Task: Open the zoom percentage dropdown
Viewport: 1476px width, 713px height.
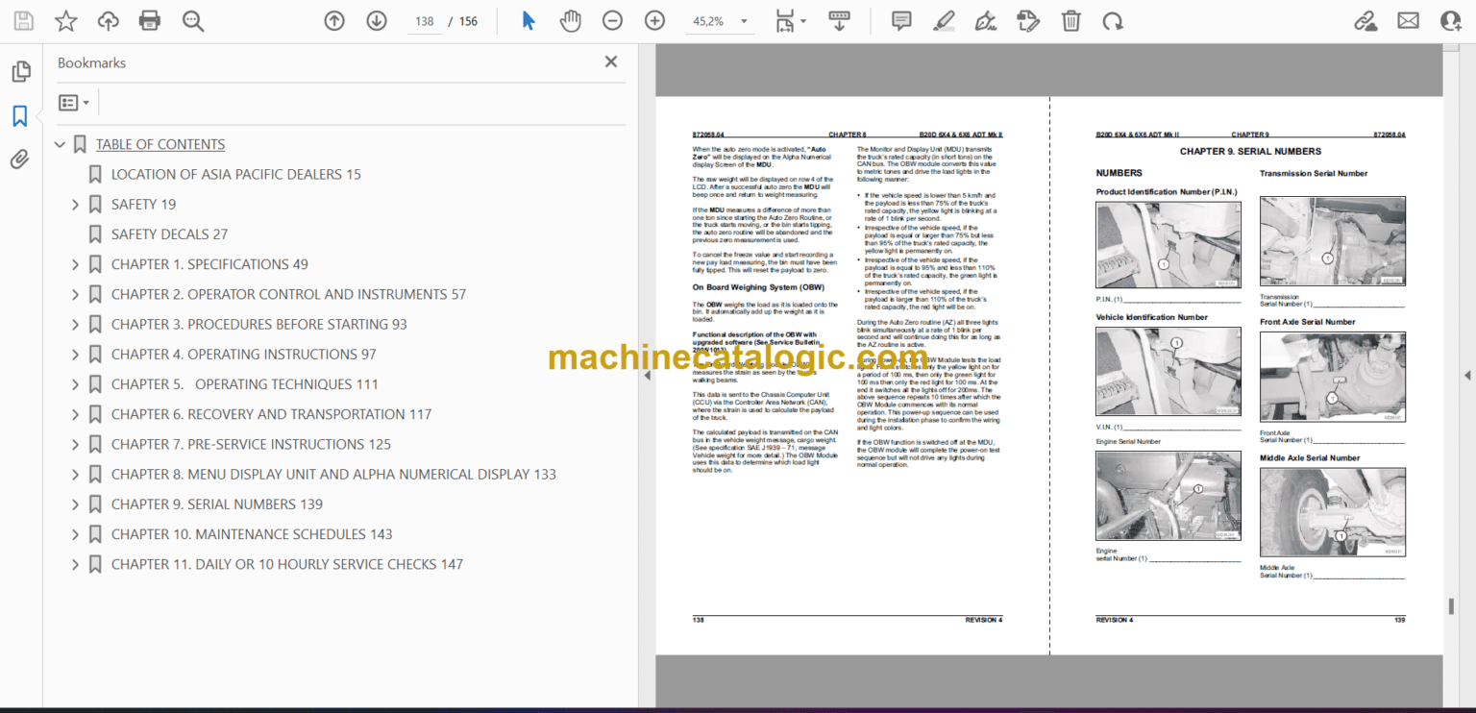Action: (743, 20)
